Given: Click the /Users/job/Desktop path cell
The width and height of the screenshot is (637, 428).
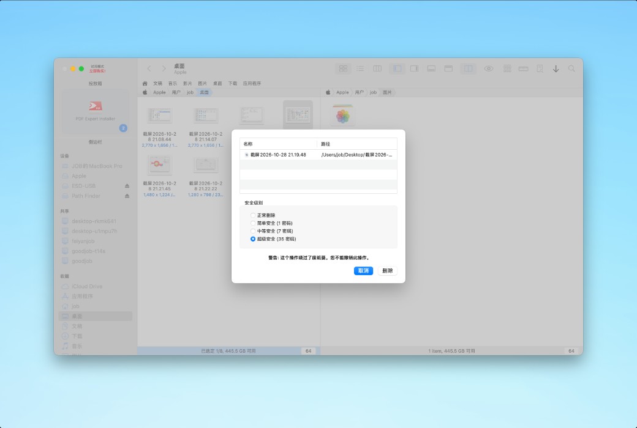Looking at the screenshot, I should coord(356,155).
